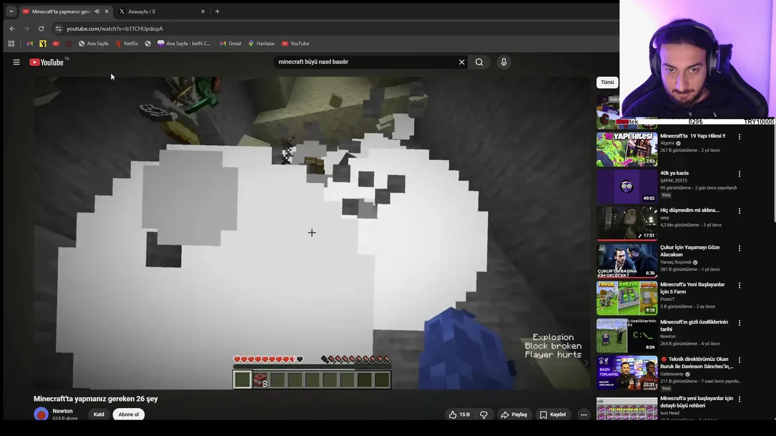This screenshot has height=436, width=776.
Task: Open options for Teknik direktörümüz Okan Buruk video
Action: [x=739, y=360]
